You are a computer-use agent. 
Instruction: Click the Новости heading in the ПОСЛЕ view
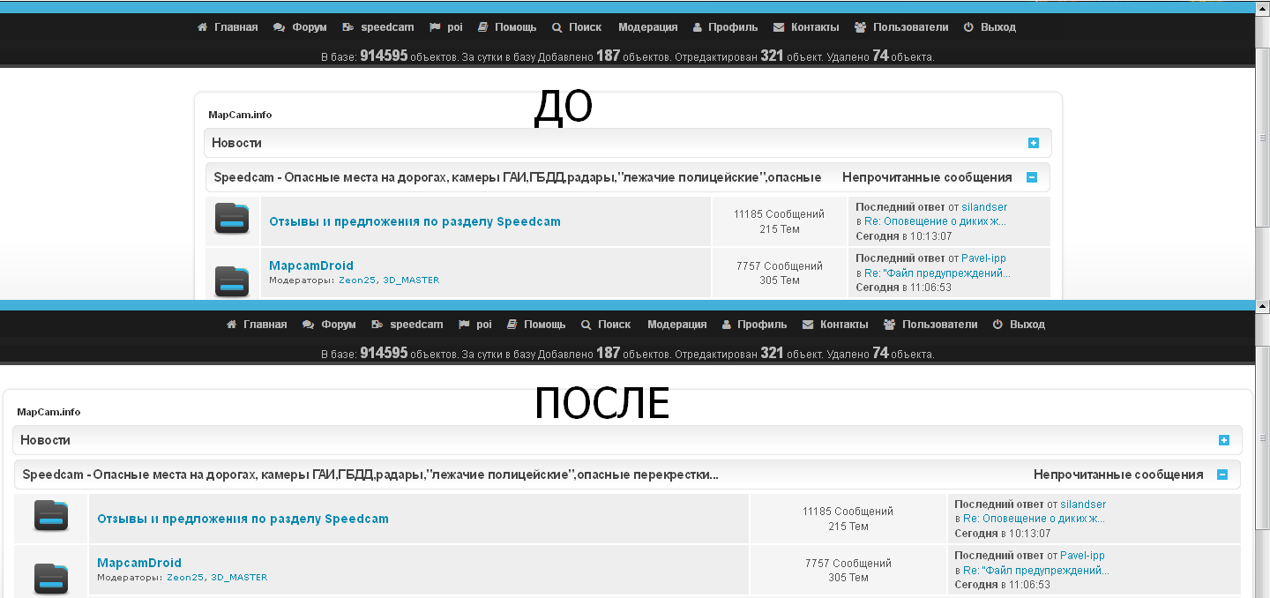coord(45,440)
